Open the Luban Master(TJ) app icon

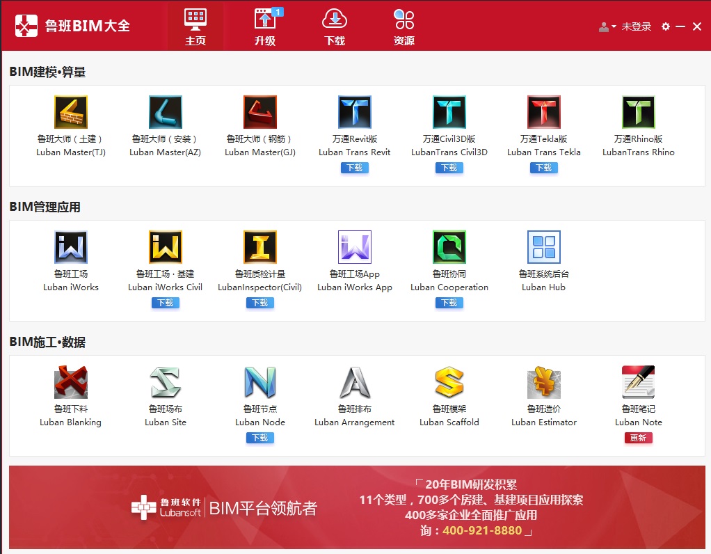pos(71,112)
